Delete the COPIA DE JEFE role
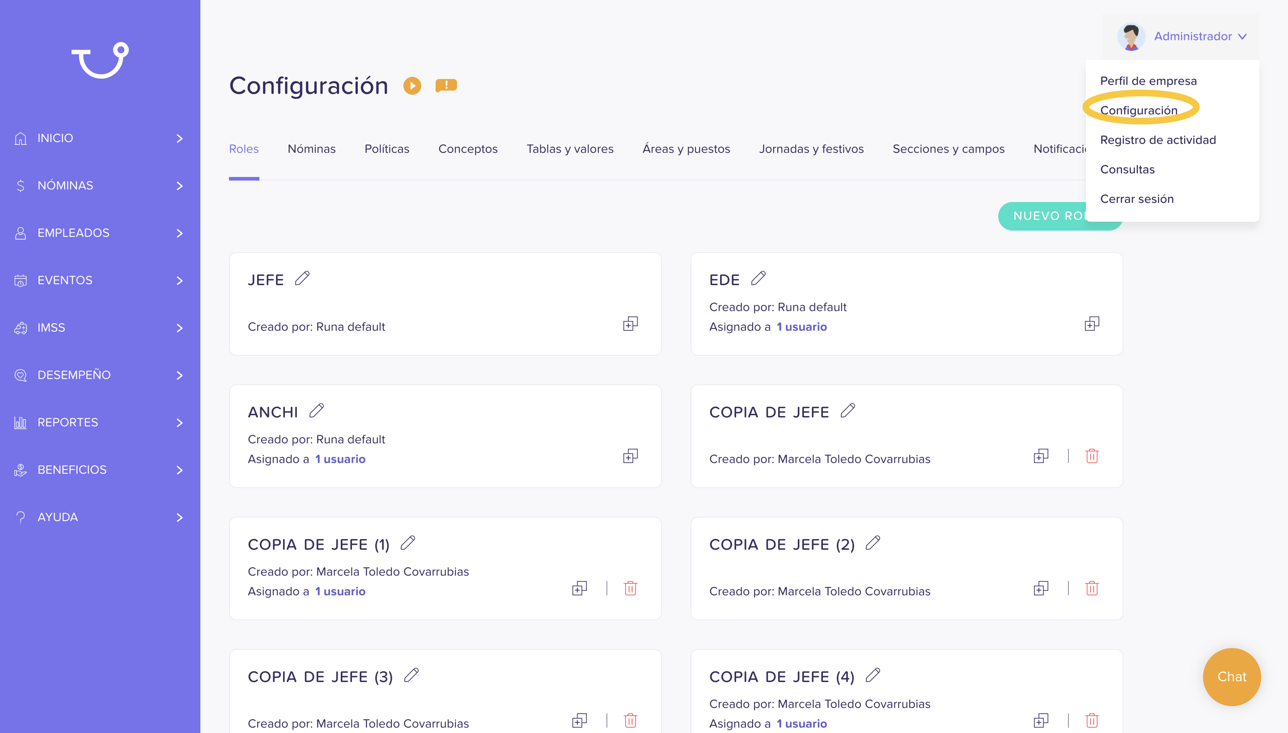The height and width of the screenshot is (733, 1288). pyautogui.click(x=1092, y=455)
